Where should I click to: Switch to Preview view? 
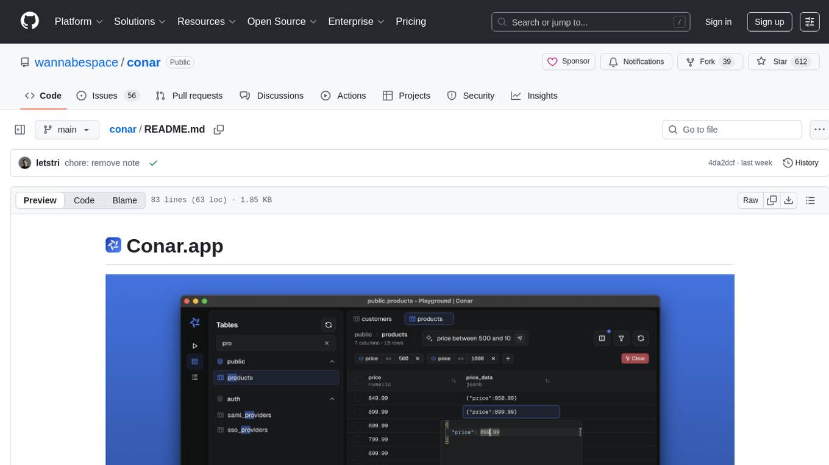[x=40, y=200]
